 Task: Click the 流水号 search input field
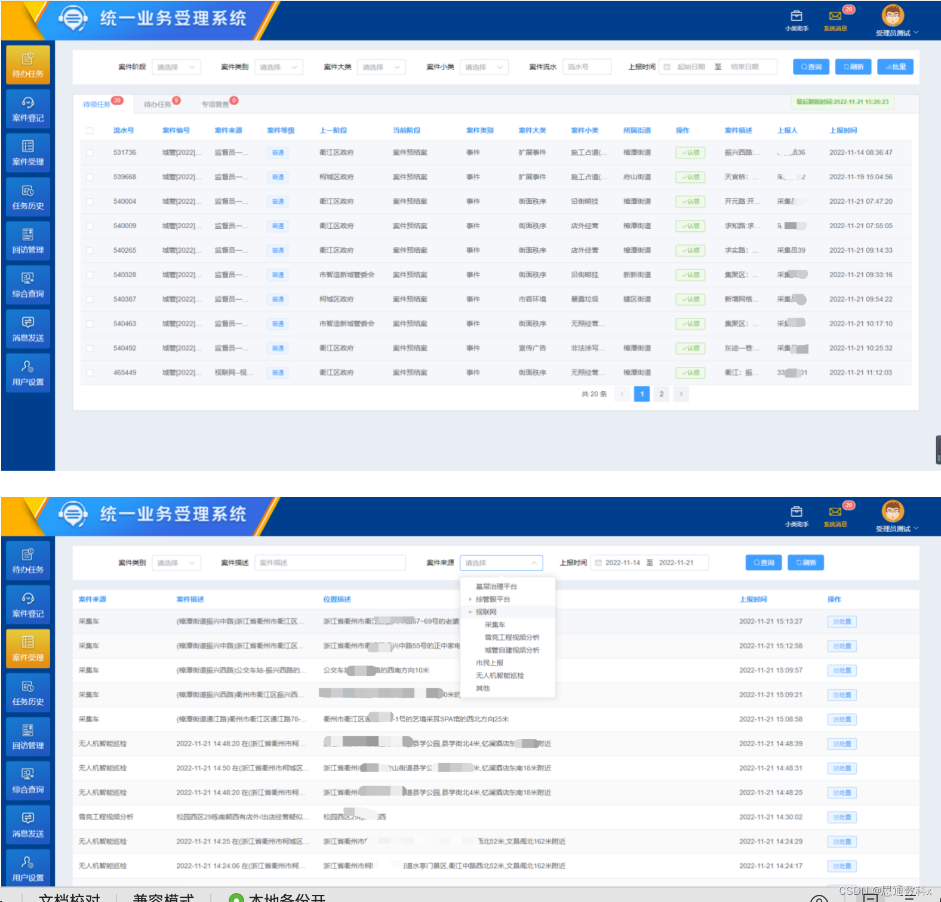point(587,67)
